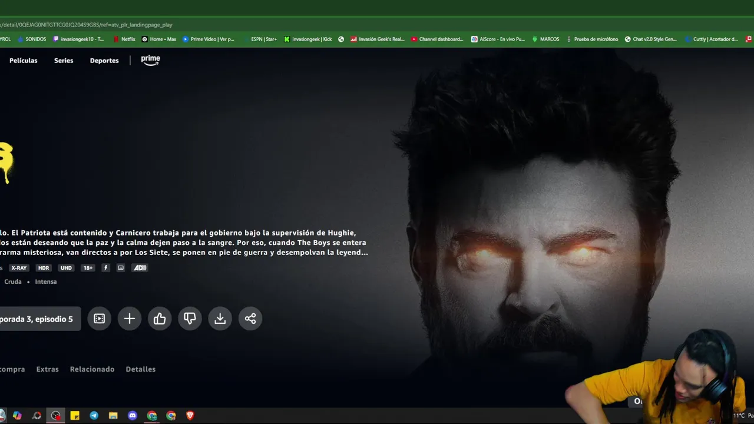Open OBS Studio from the taskbar
754x424 pixels.
[56, 416]
